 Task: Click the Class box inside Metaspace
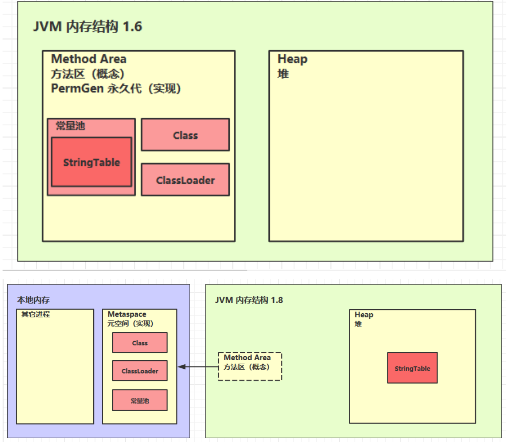[140, 342]
